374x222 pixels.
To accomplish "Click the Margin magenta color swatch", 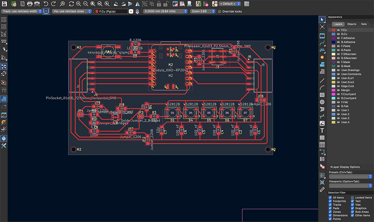I will click(x=334, y=90).
